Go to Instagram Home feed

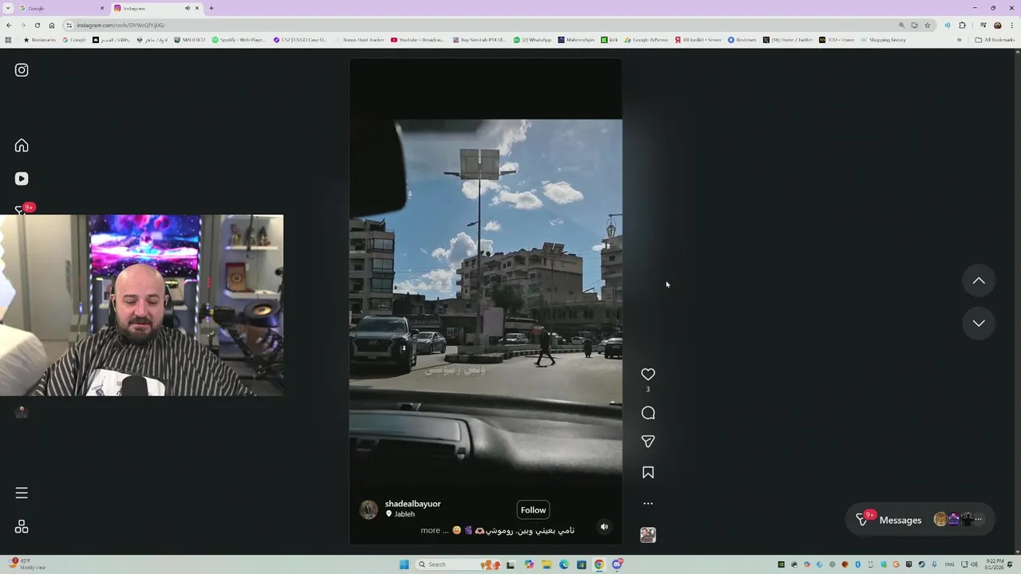click(22, 145)
